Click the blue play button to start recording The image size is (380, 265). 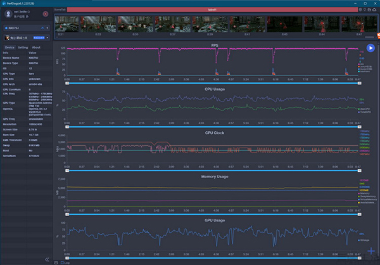pyautogui.click(x=370, y=48)
